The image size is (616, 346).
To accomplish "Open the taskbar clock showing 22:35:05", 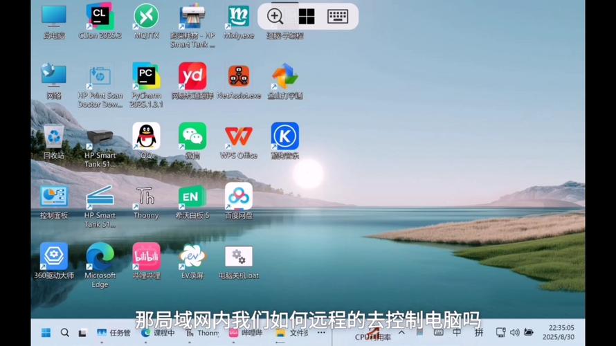I will pos(561,332).
